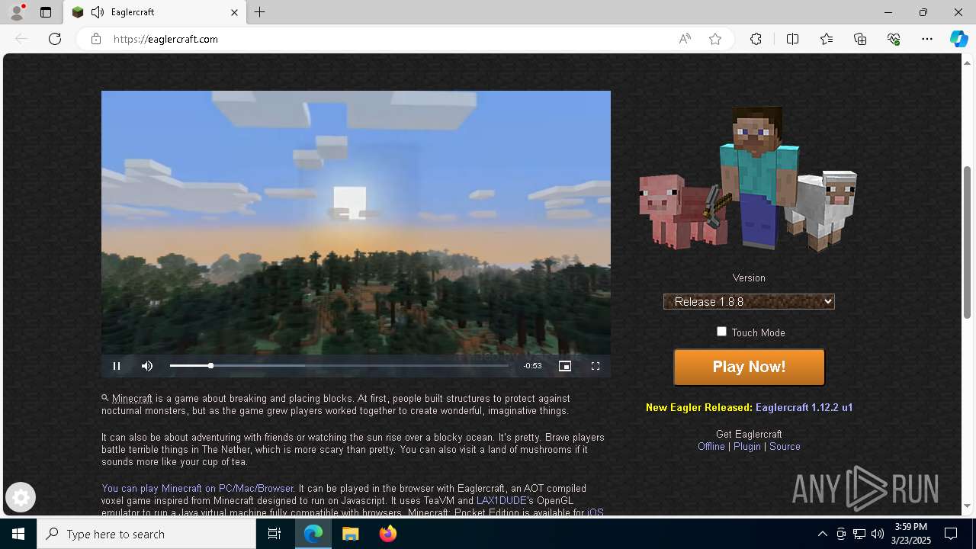Go back with the browser back arrow
This screenshot has height=549, width=976.
point(21,39)
